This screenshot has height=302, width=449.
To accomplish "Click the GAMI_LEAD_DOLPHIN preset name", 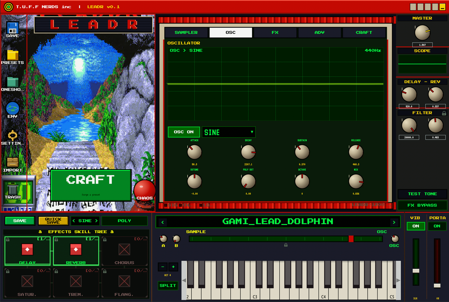I will pos(278,221).
